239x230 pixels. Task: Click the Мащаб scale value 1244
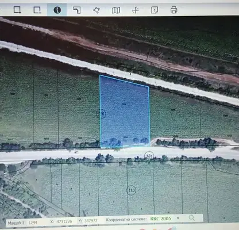click(x=33, y=223)
